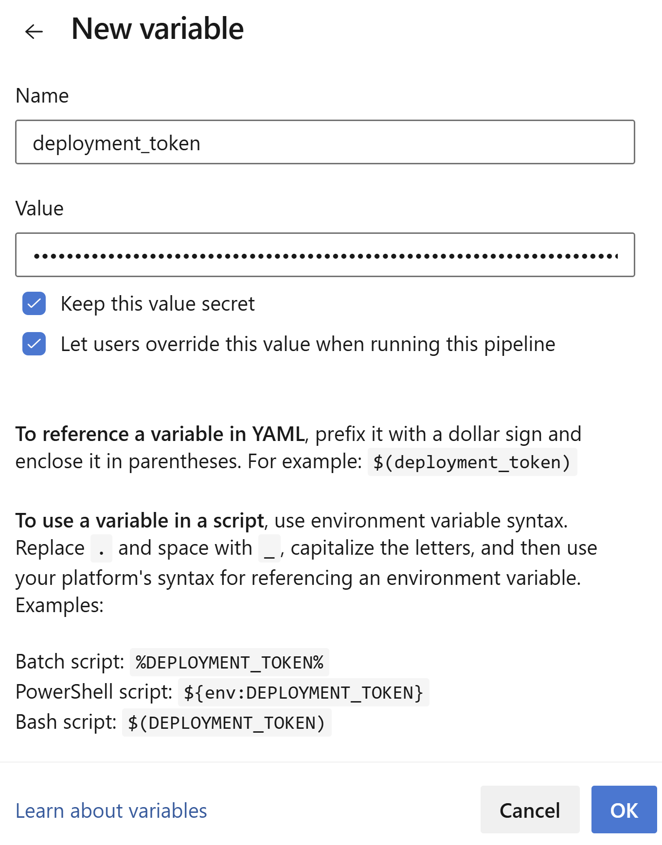Screen dimensions: 662x845
Task: Click the Name field label
Action: 42,96
